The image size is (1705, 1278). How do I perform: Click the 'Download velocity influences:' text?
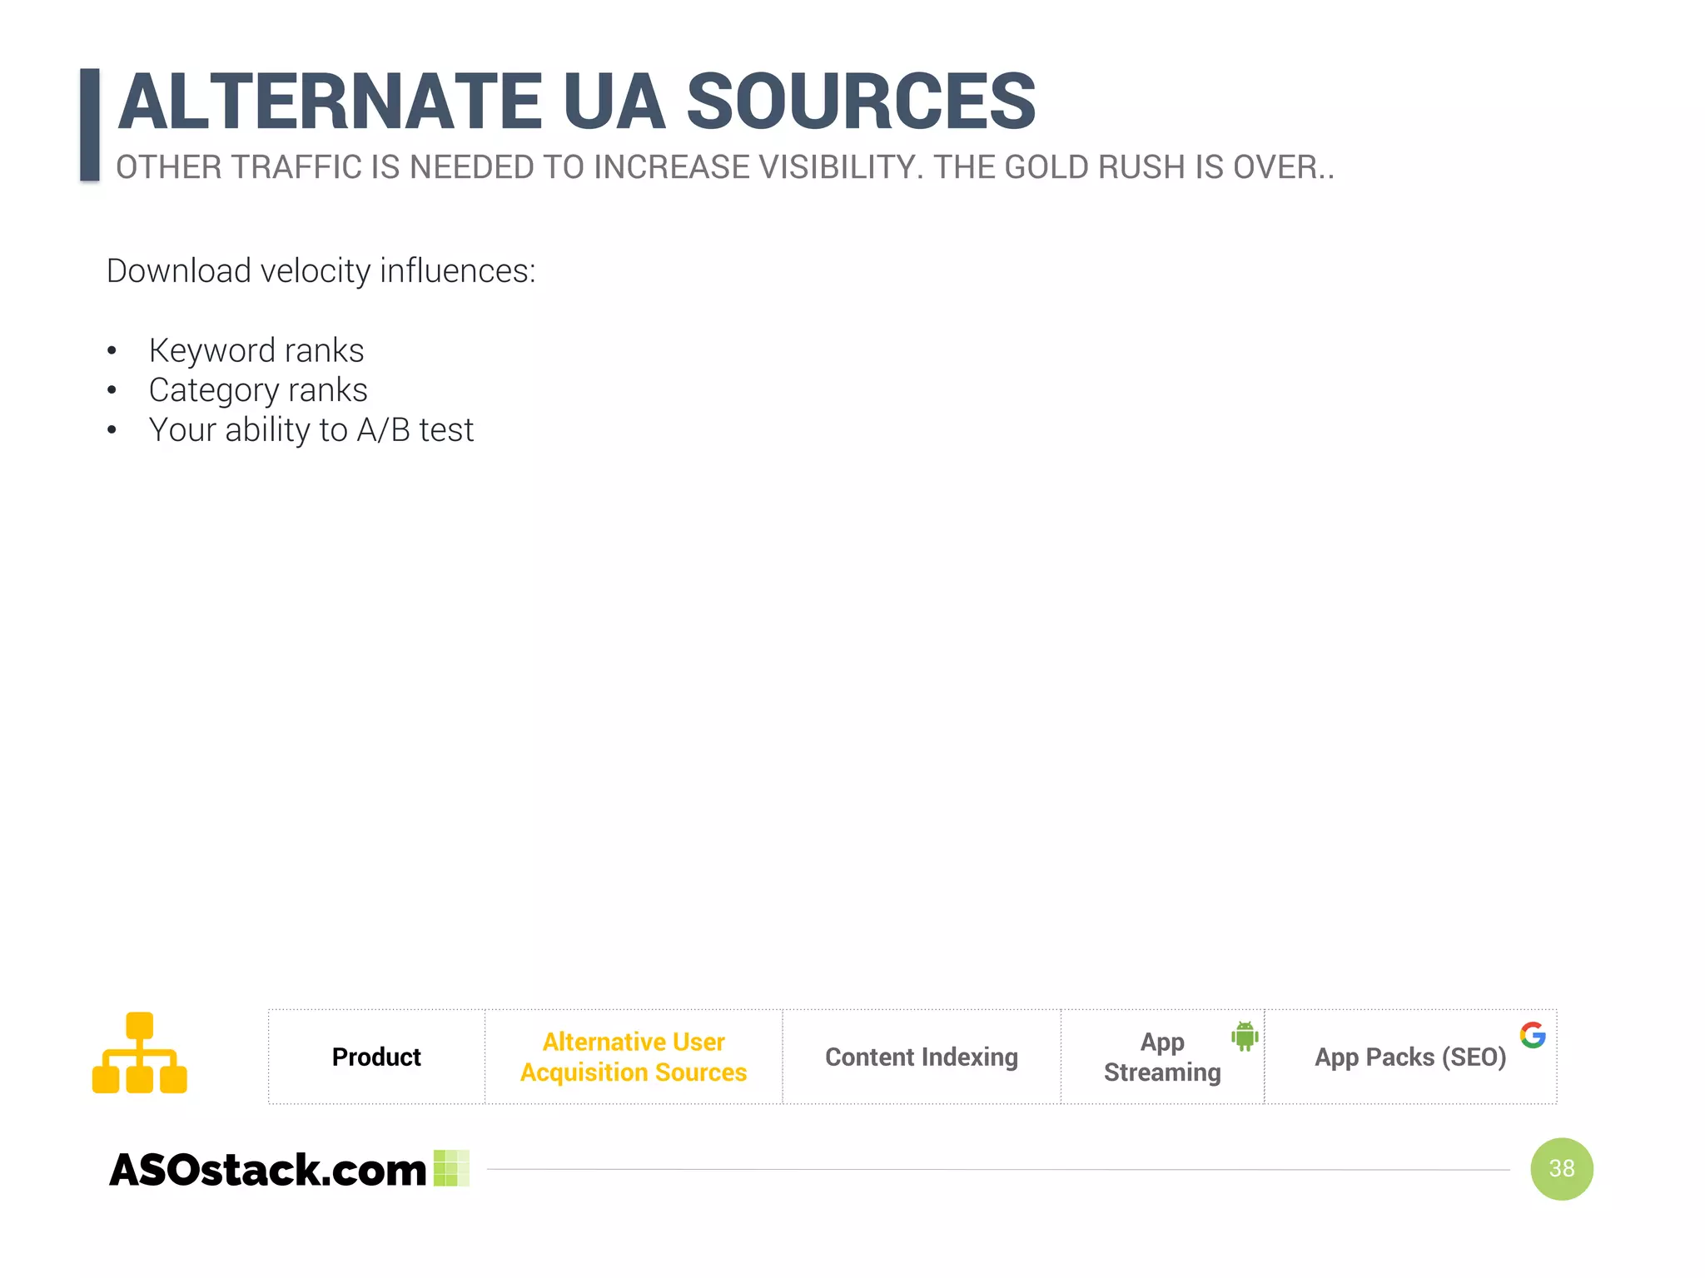(x=321, y=271)
